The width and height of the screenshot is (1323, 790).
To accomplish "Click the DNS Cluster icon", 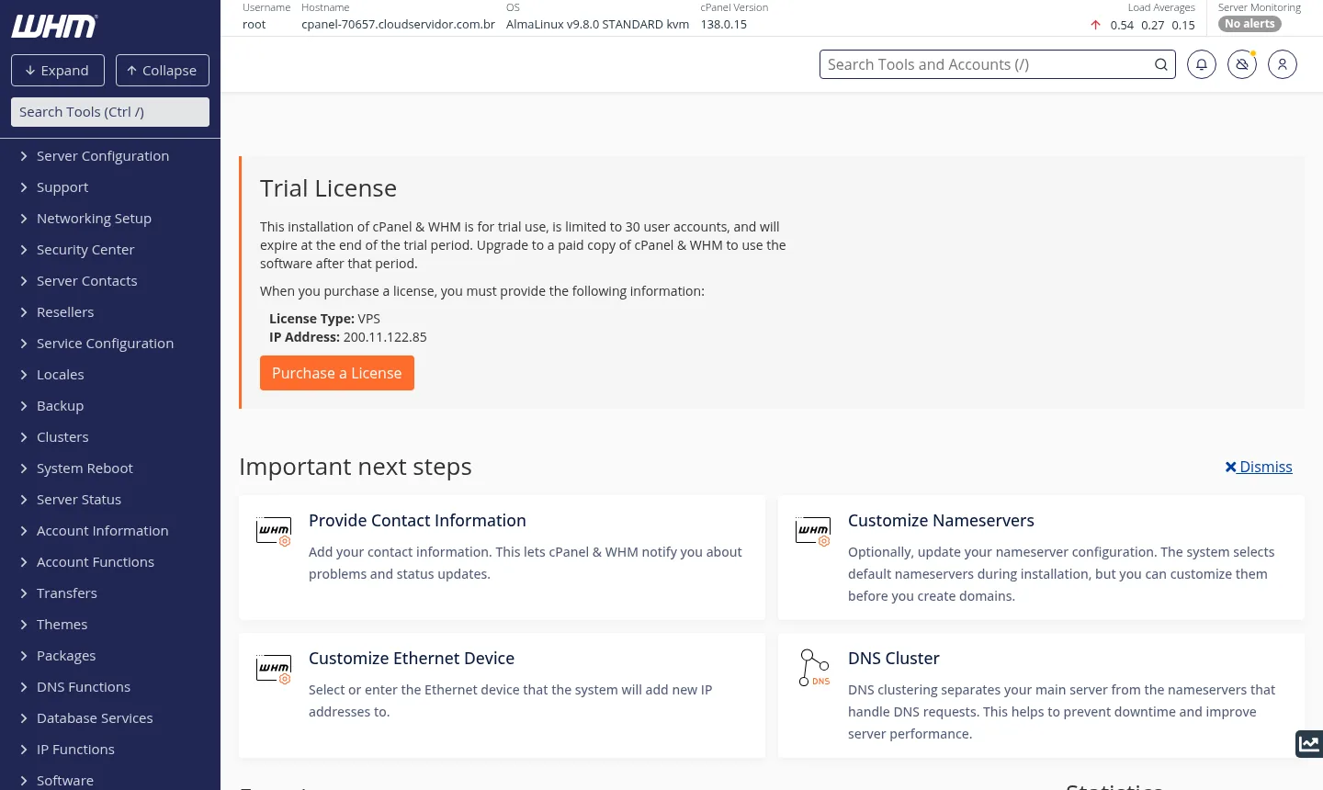I will click(x=814, y=668).
